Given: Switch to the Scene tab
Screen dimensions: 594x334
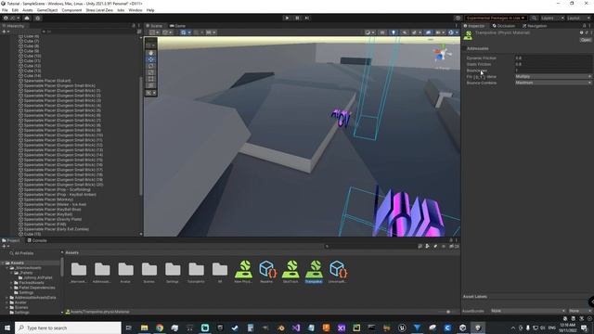Looking at the screenshot, I should (155, 26).
